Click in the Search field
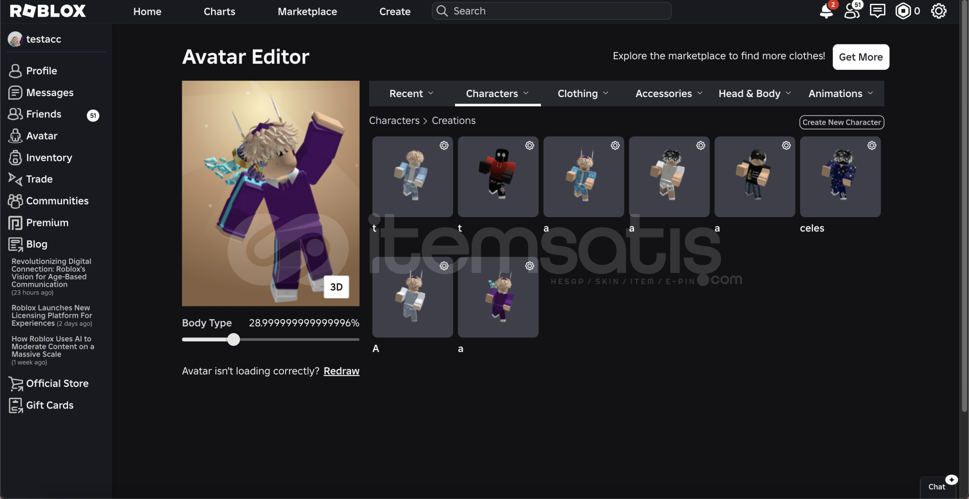The width and height of the screenshot is (969, 499). point(552,11)
